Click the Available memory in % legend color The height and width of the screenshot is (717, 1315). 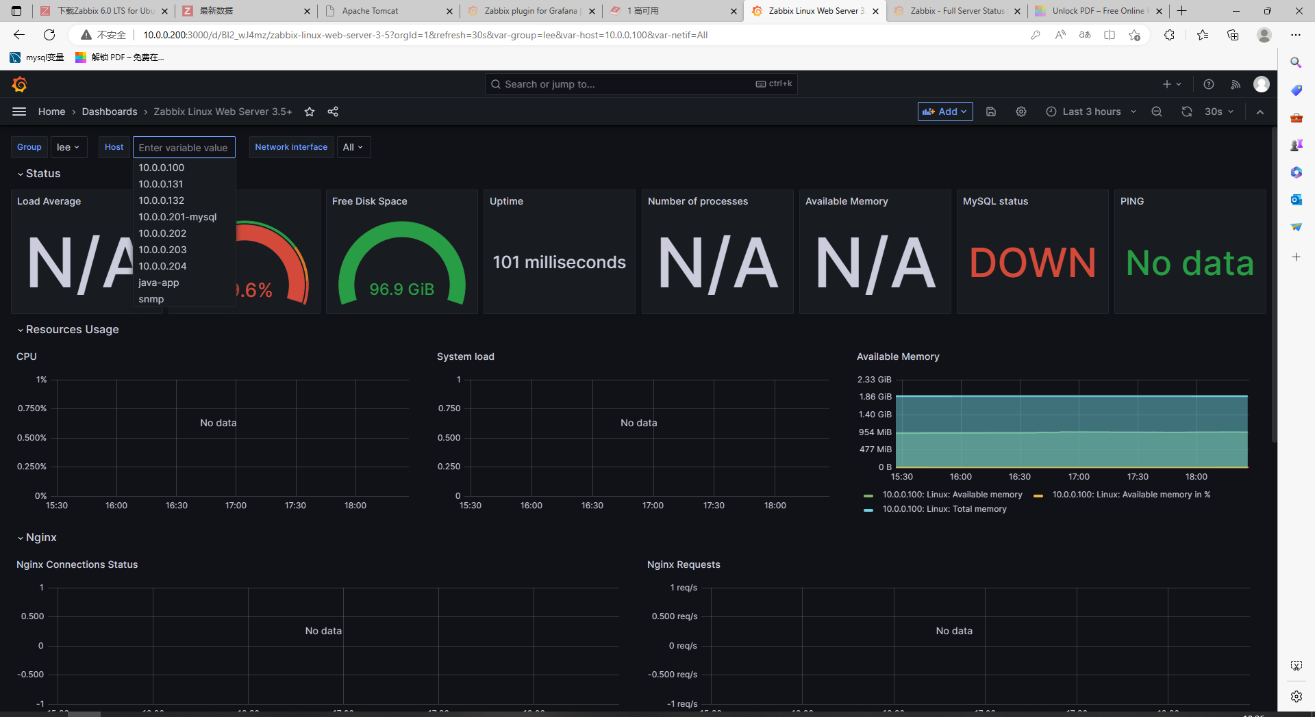pyautogui.click(x=1038, y=495)
